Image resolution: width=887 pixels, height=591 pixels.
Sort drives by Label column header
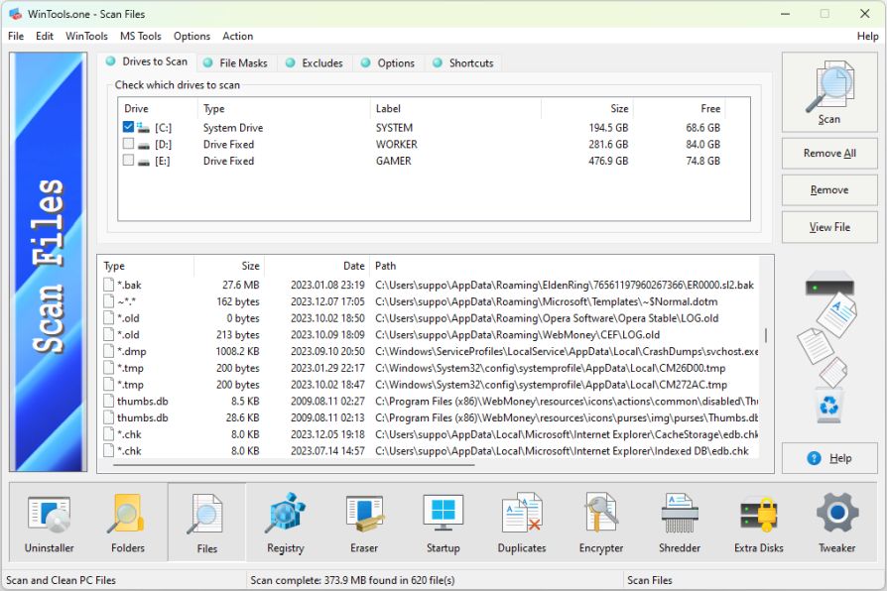(x=455, y=109)
